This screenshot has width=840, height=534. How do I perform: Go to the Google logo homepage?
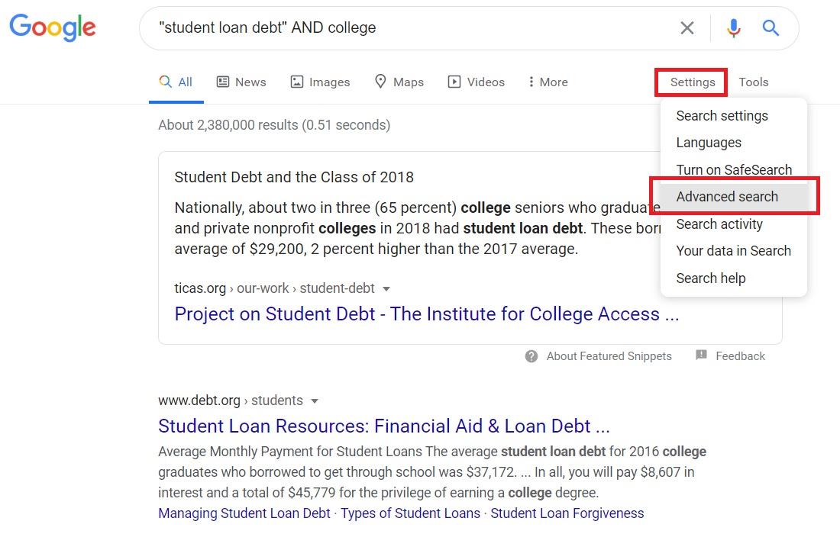pyautogui.click(x=53, y=27)
